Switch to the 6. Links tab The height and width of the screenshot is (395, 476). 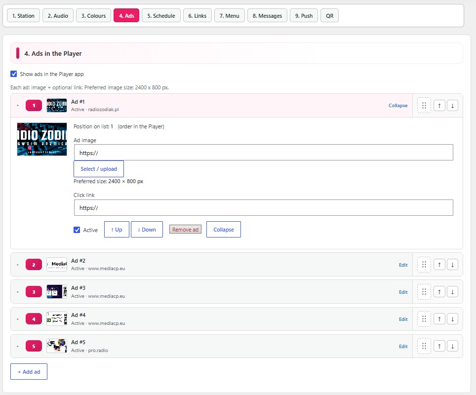[198, 15]
